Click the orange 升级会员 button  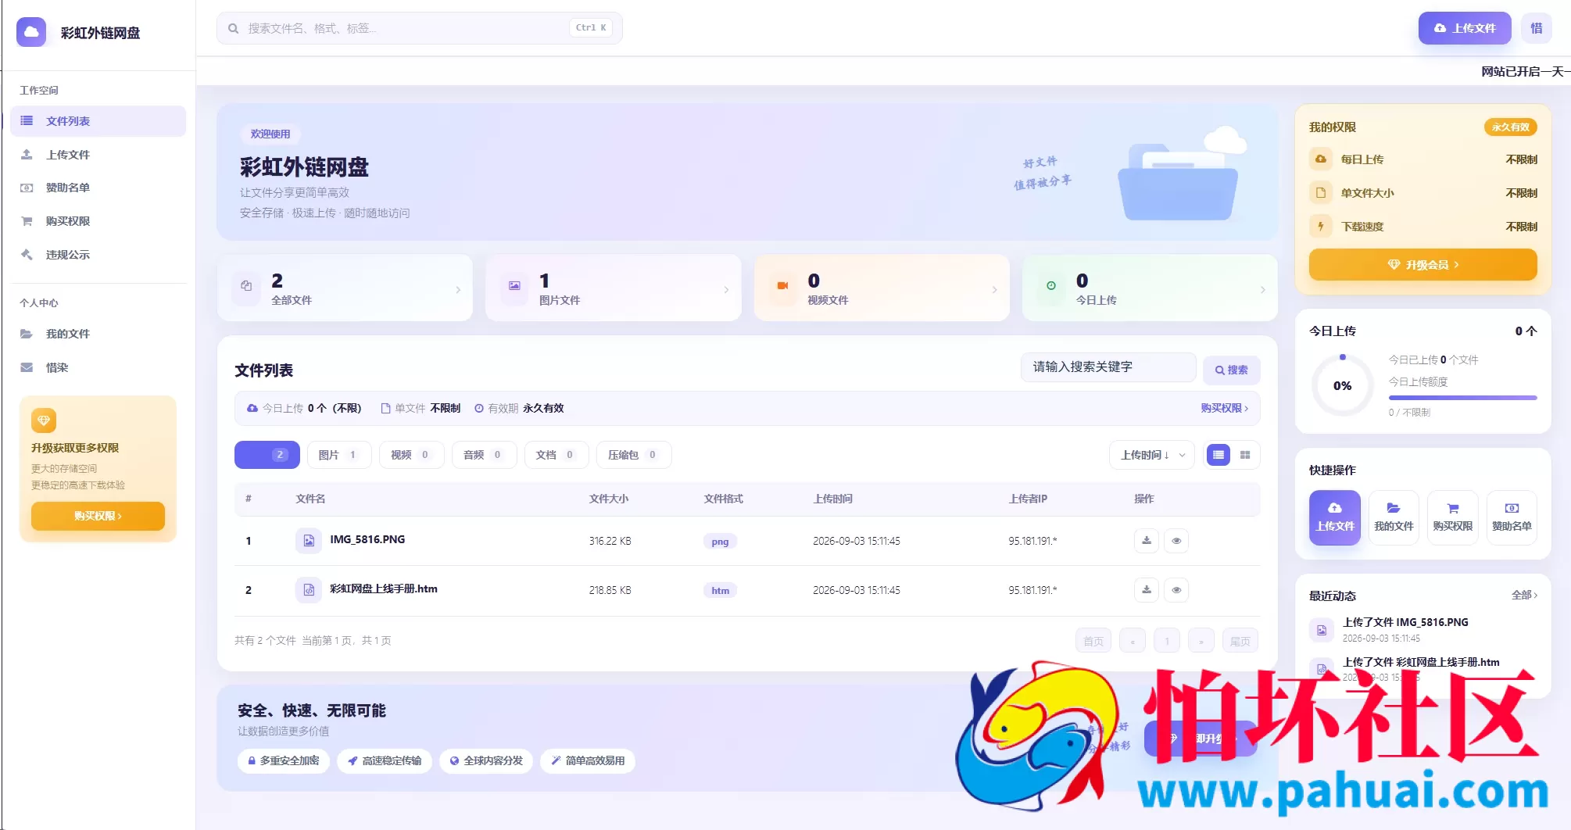tap(1422, 265)
